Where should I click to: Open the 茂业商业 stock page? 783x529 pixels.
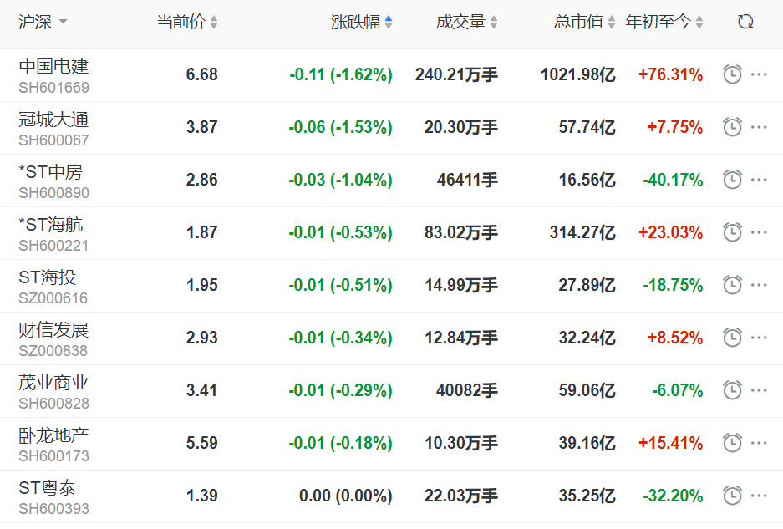pos(53,383)
